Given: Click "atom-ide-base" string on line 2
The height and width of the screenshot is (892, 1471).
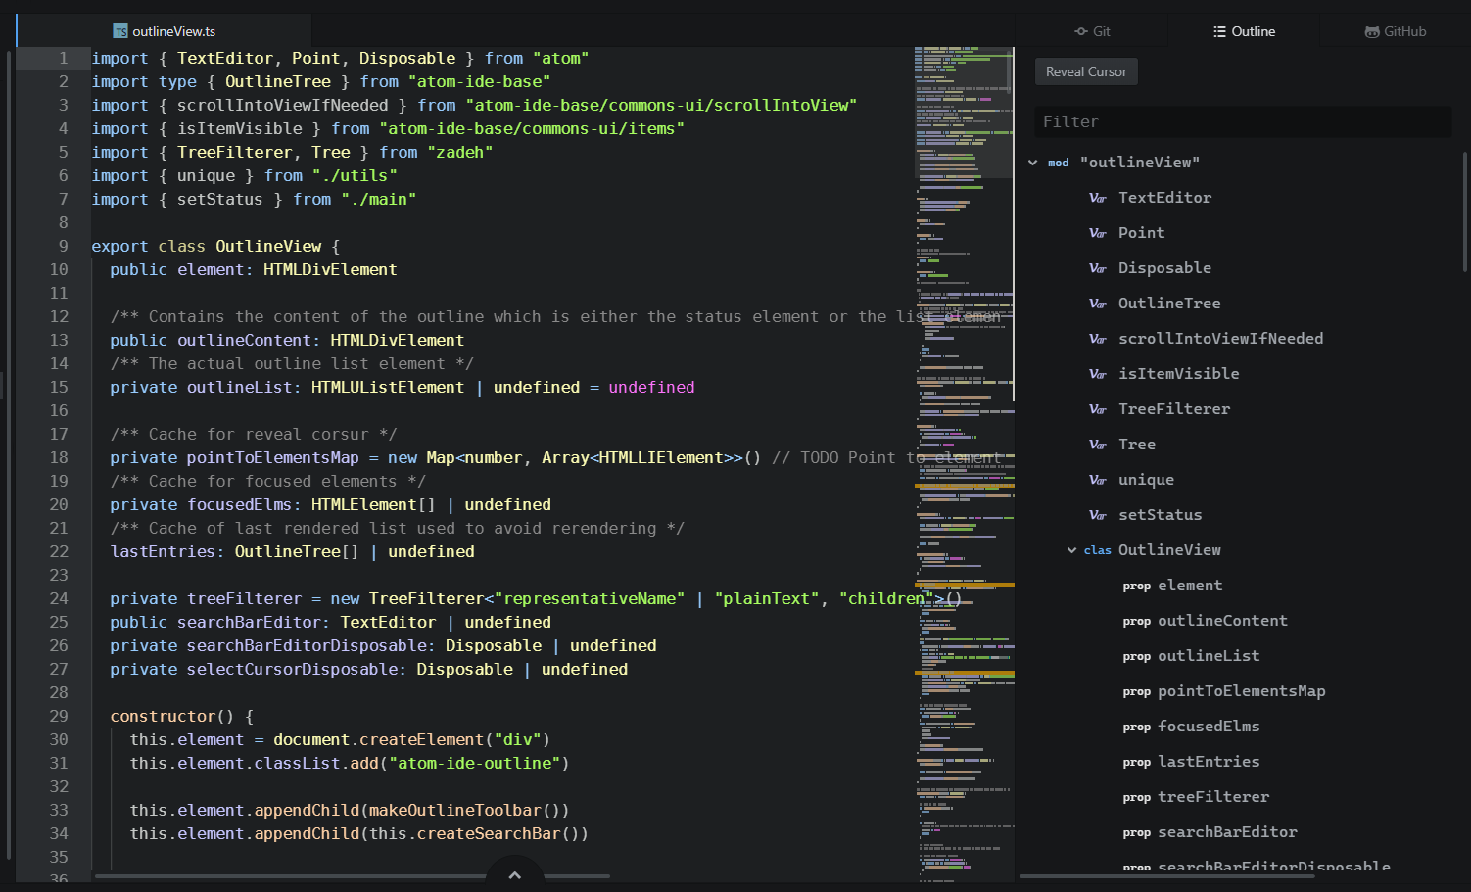Looking at the screenshot, I should pos(480,82).
